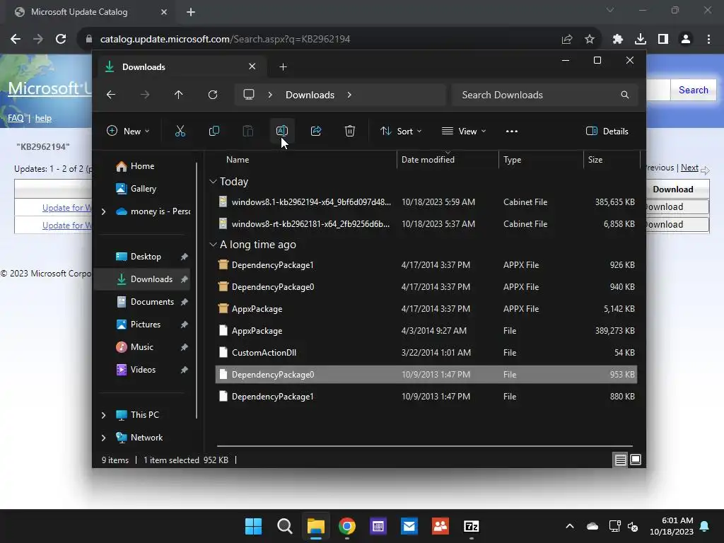Open the Sort dropdown
Viewport: 724px width, 543px height.
(401, 131)
